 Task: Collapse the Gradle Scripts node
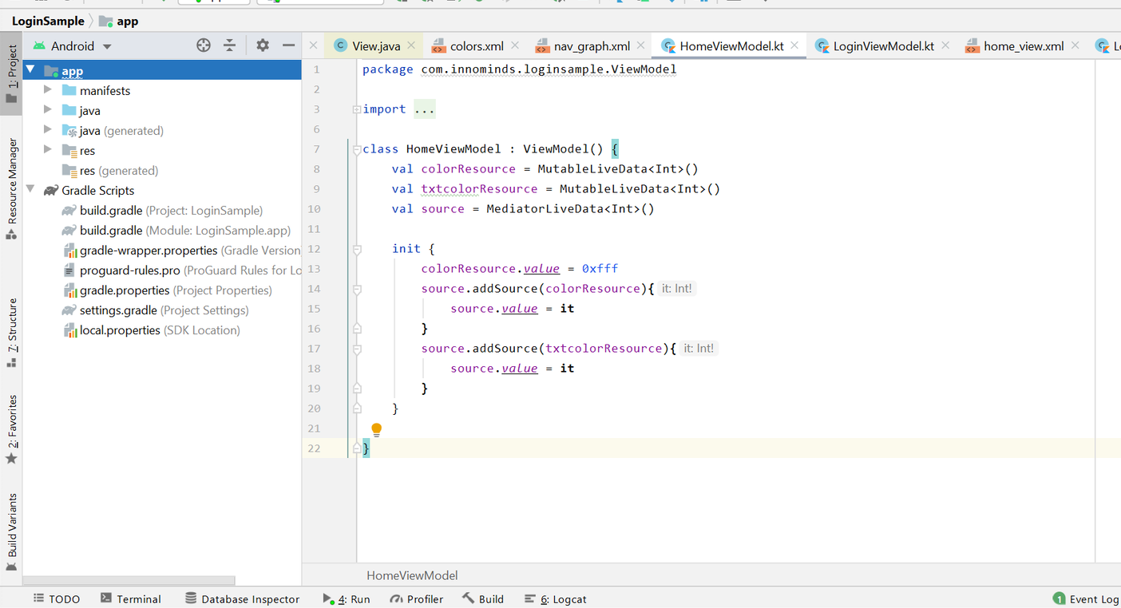30,190
